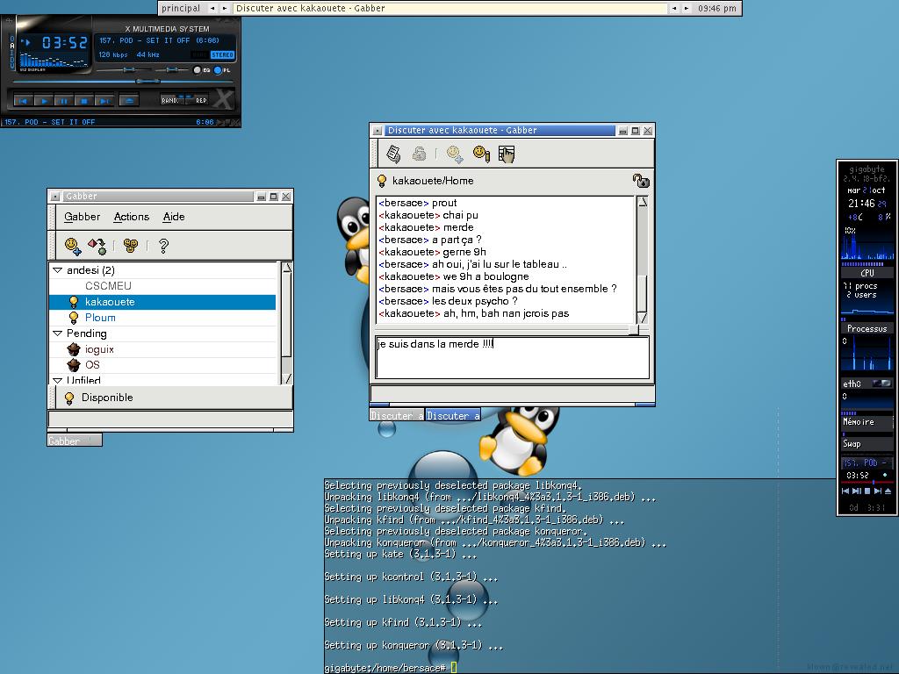This screenshot has width=899, height=674.
Task: Click the red-blue arrows icon in Gabber toolbar
Action: click(97, 246)
